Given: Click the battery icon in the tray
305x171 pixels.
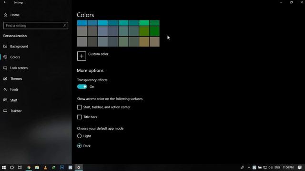Looking at the screenshot, I should [260, 168].
